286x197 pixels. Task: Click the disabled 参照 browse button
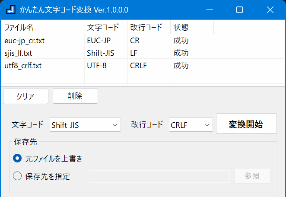point(252,176)
